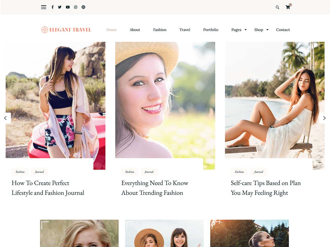Image resolution: width=330 pixels, height=247 pixels.
Task: Open the Twitter profile icon
Action: point(60,7)
